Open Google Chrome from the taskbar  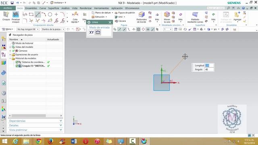[39, 141]
